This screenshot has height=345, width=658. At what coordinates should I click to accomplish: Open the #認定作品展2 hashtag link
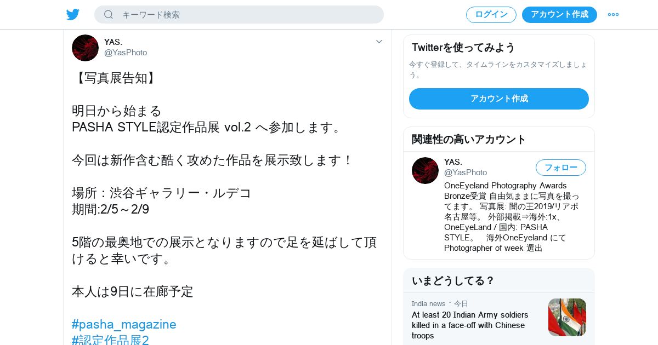tap(110, 340)
